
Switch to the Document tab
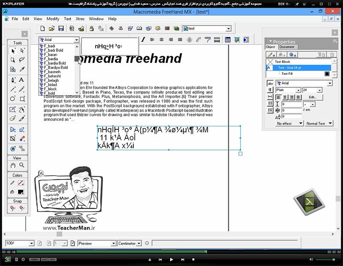pyautogui.click(x=287, y=47)
